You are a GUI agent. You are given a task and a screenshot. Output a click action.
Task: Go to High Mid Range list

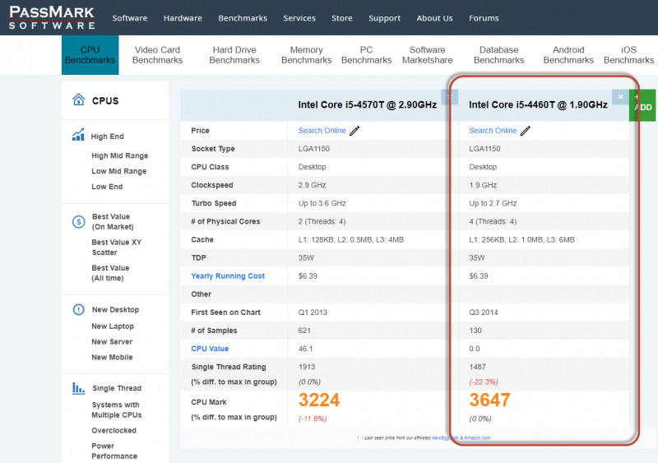119,155
